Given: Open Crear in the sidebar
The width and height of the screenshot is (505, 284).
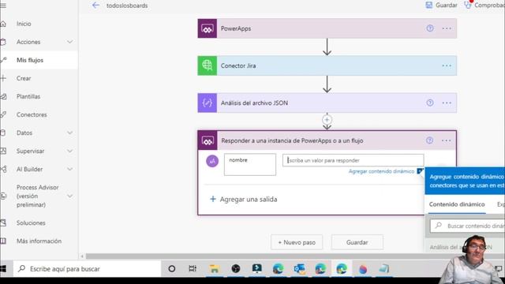Looking at the screenshot, I should click(24, 78).
